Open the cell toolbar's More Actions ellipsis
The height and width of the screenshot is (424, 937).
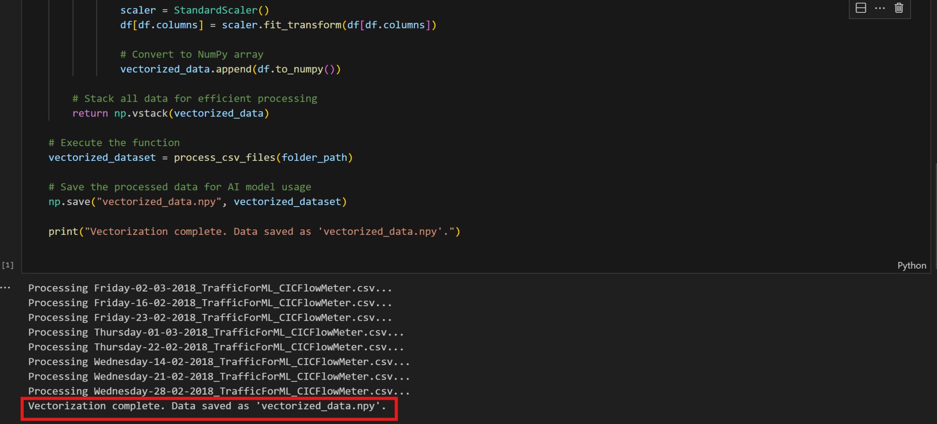(880, 8)
